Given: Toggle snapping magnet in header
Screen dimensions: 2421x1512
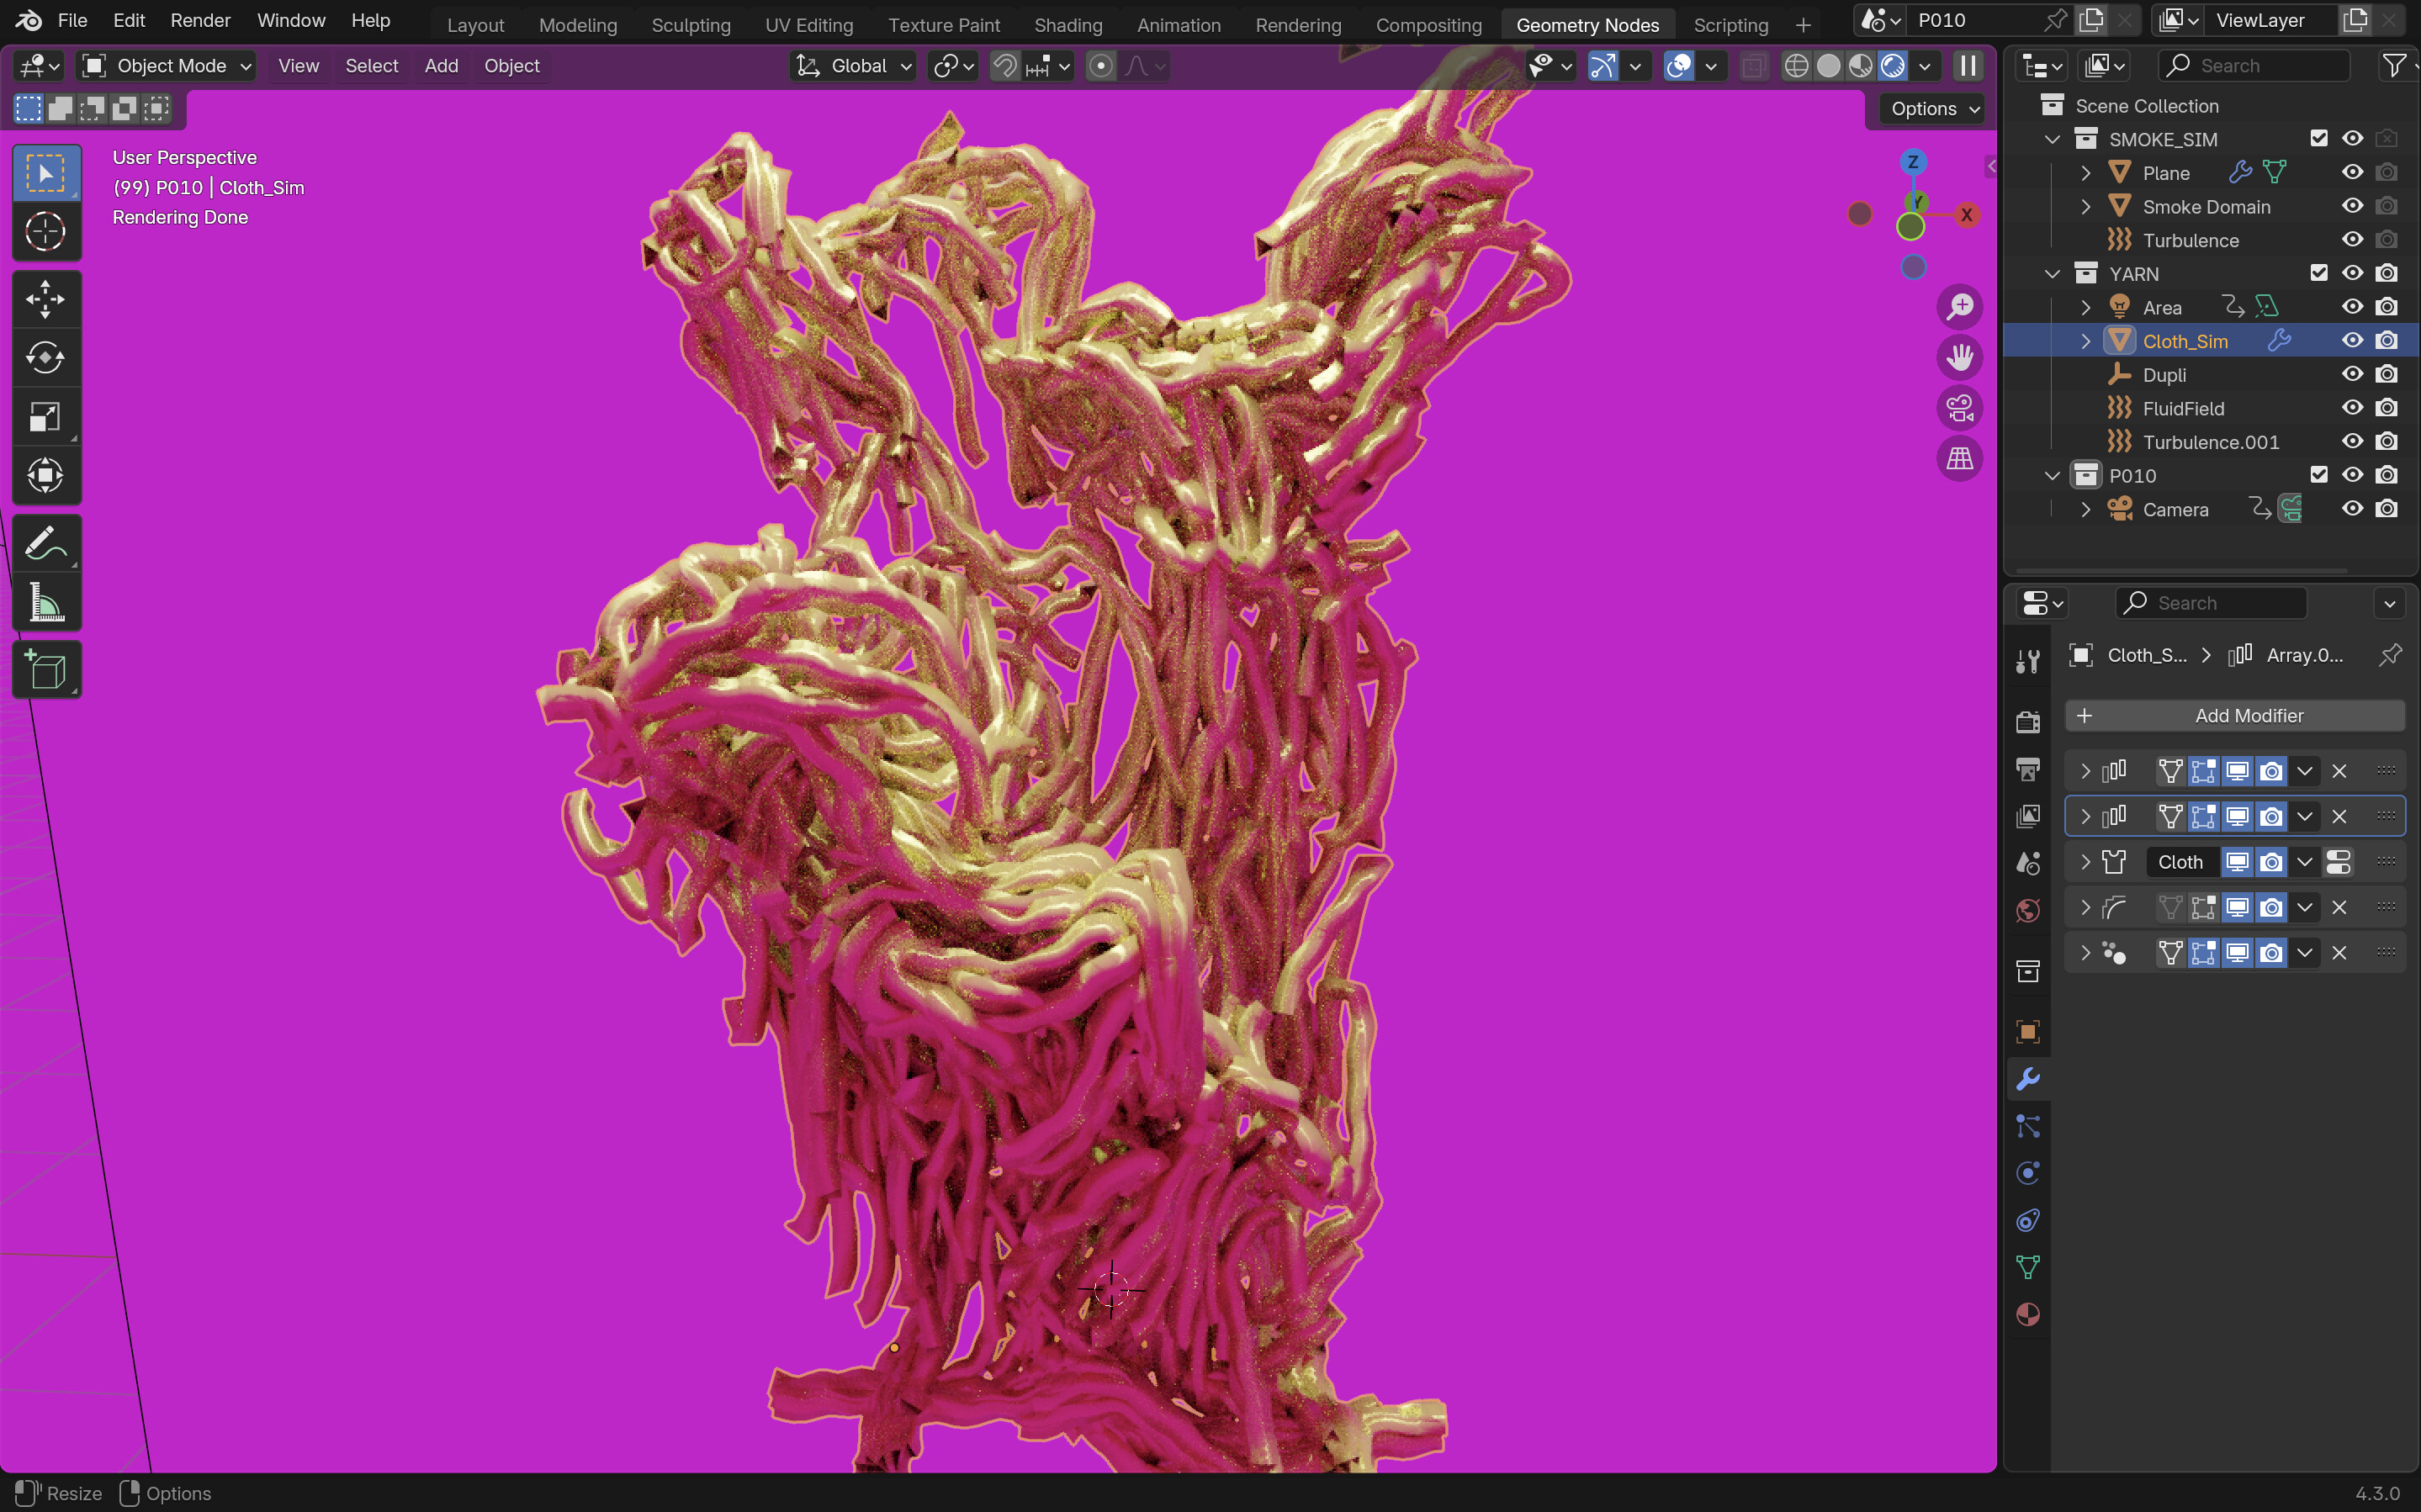Looking at the screenshot, I should click(x=1004, y=66).
